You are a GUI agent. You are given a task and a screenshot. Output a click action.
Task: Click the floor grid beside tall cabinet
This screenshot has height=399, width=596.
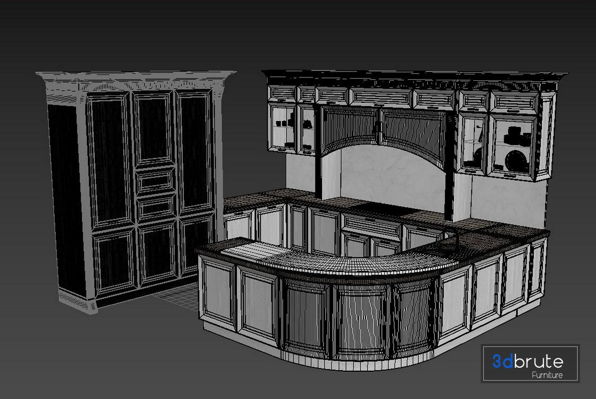click(176, 300)
